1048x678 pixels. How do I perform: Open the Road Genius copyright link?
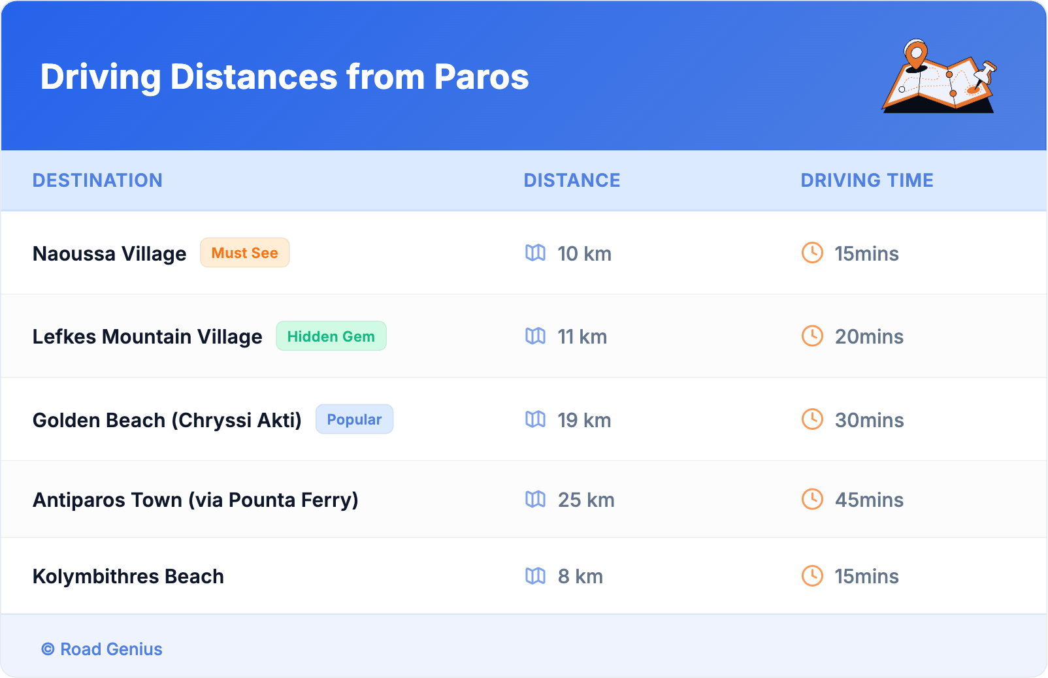102,649
